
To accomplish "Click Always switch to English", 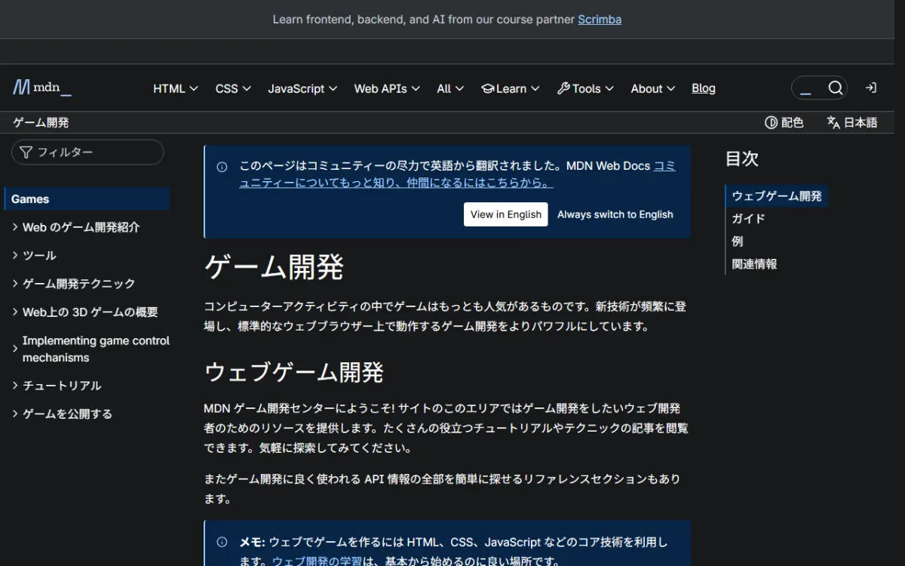I will (615, 214).
